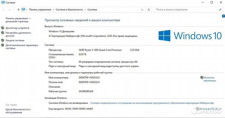
Task: Close the System window
Action: (x=221, y=2)
